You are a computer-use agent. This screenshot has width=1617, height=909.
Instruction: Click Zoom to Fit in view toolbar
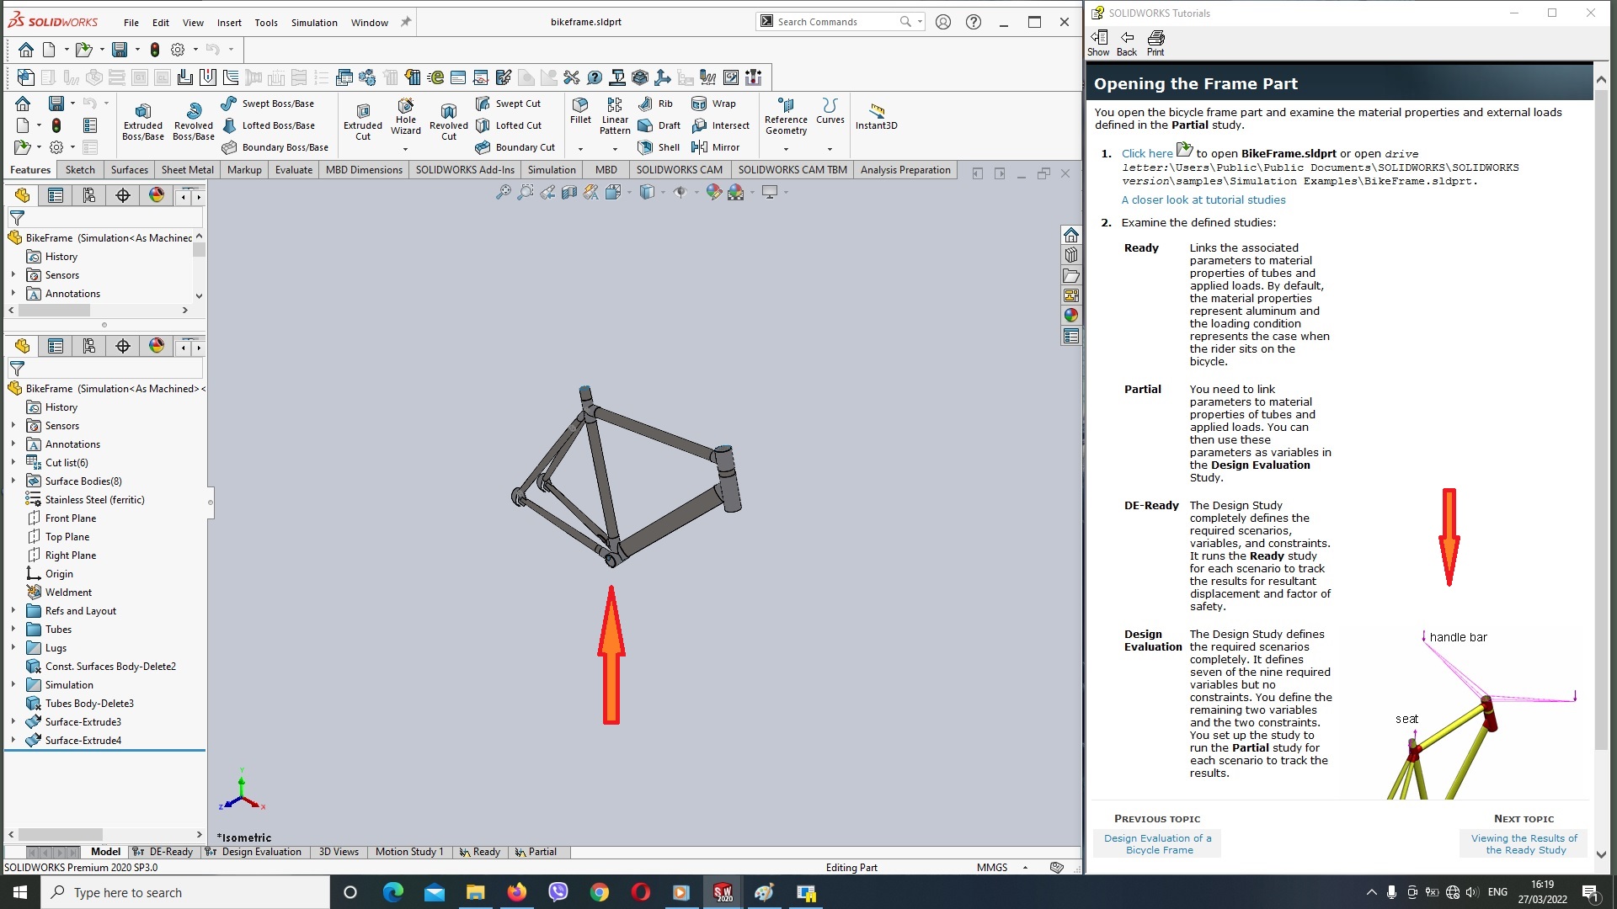(503, 193)
